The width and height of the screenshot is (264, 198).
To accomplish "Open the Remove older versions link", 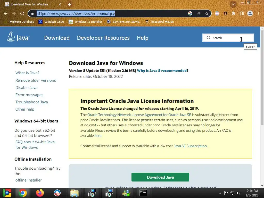I will 36,80.
